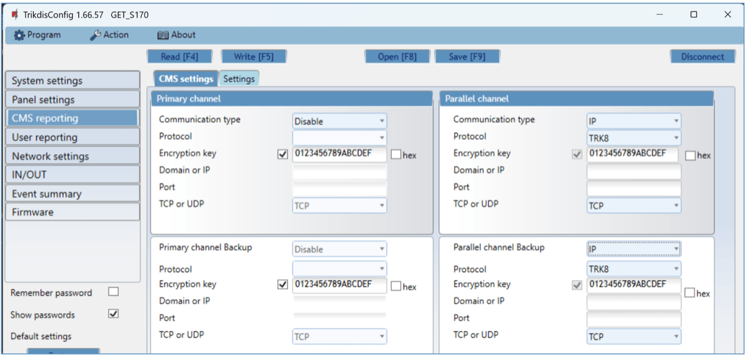745x357 pixels.
Task: Enable hex for Primary channel encryption key
Action: 396,155
